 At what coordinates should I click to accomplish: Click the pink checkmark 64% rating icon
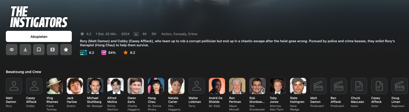tap(104, 53)
